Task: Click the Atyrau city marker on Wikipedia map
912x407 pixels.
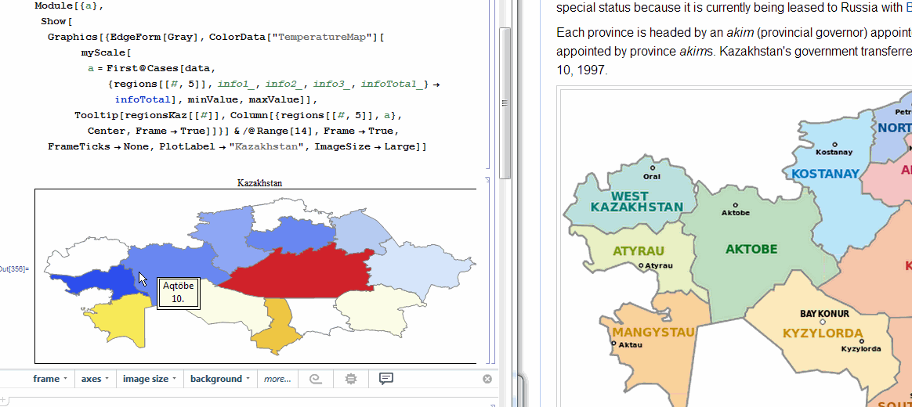Action: (641, 265)
